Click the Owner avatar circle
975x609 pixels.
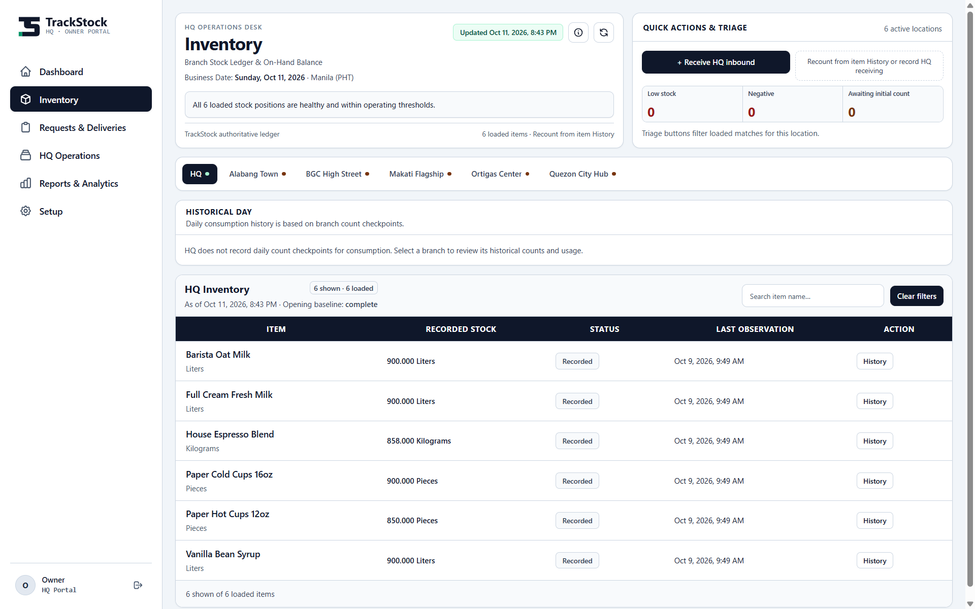pos(25,585)
